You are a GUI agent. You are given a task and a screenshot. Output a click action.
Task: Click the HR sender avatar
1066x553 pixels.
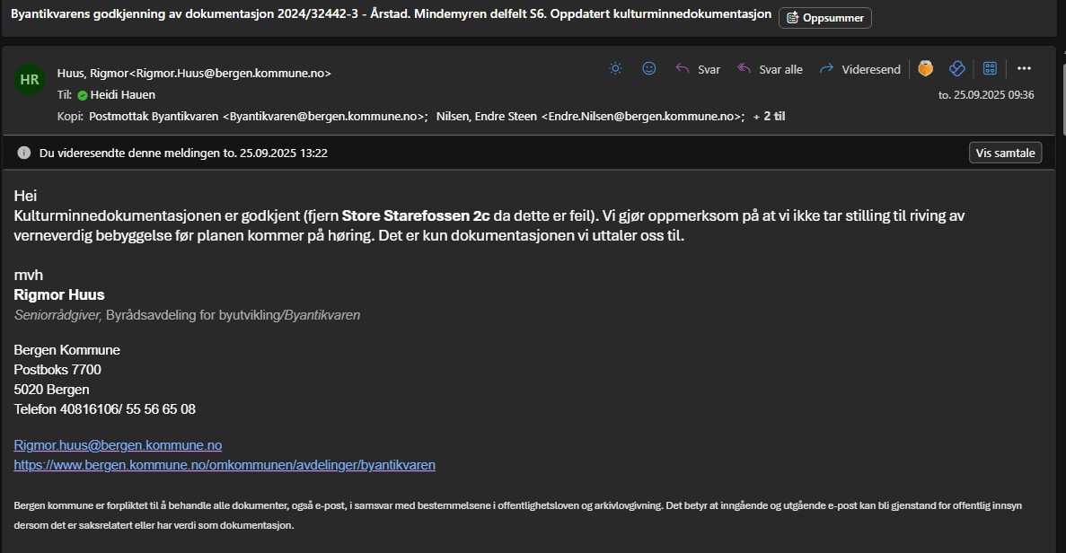[29, 79]
